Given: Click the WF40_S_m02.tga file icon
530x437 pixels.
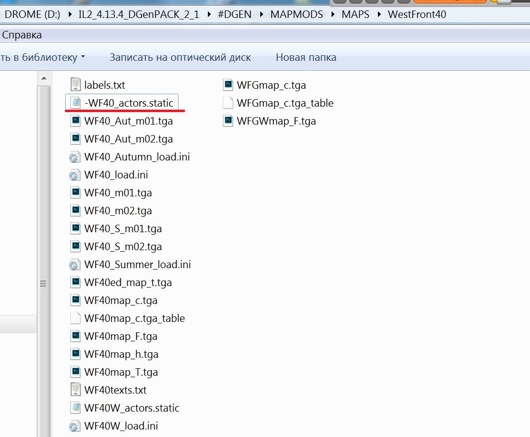Looking at the screenshot, I should (75, 246).
